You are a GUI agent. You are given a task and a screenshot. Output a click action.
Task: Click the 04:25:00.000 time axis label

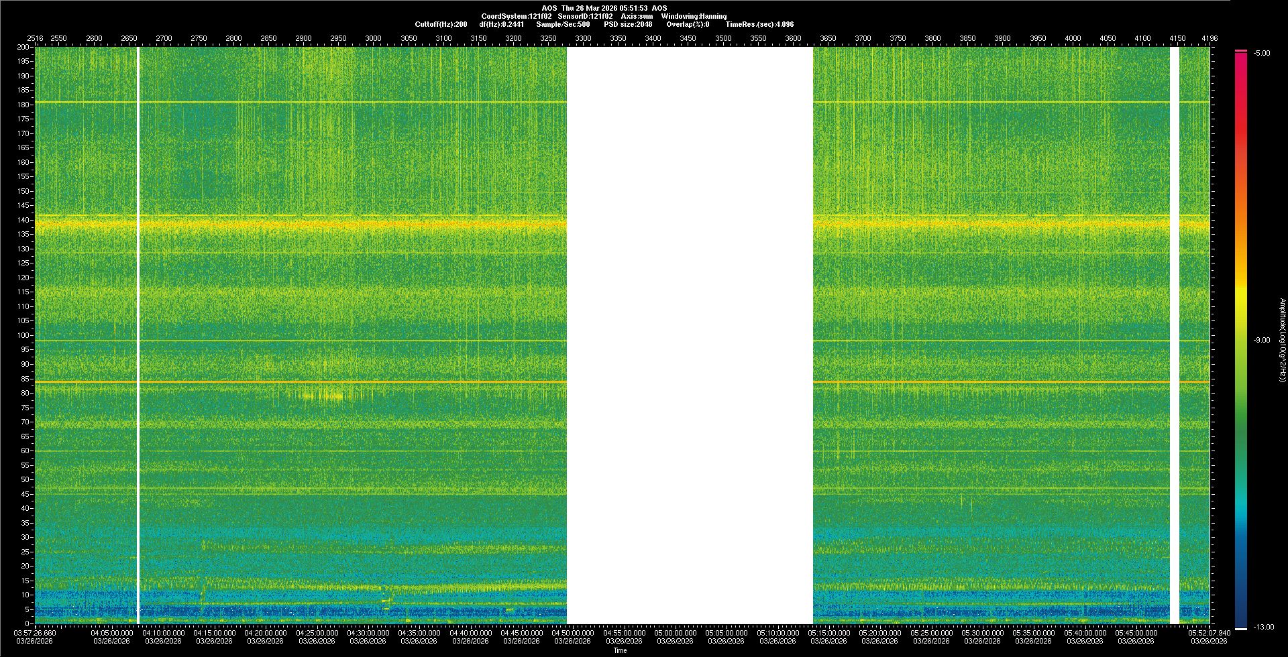click(x=317, y=633)
